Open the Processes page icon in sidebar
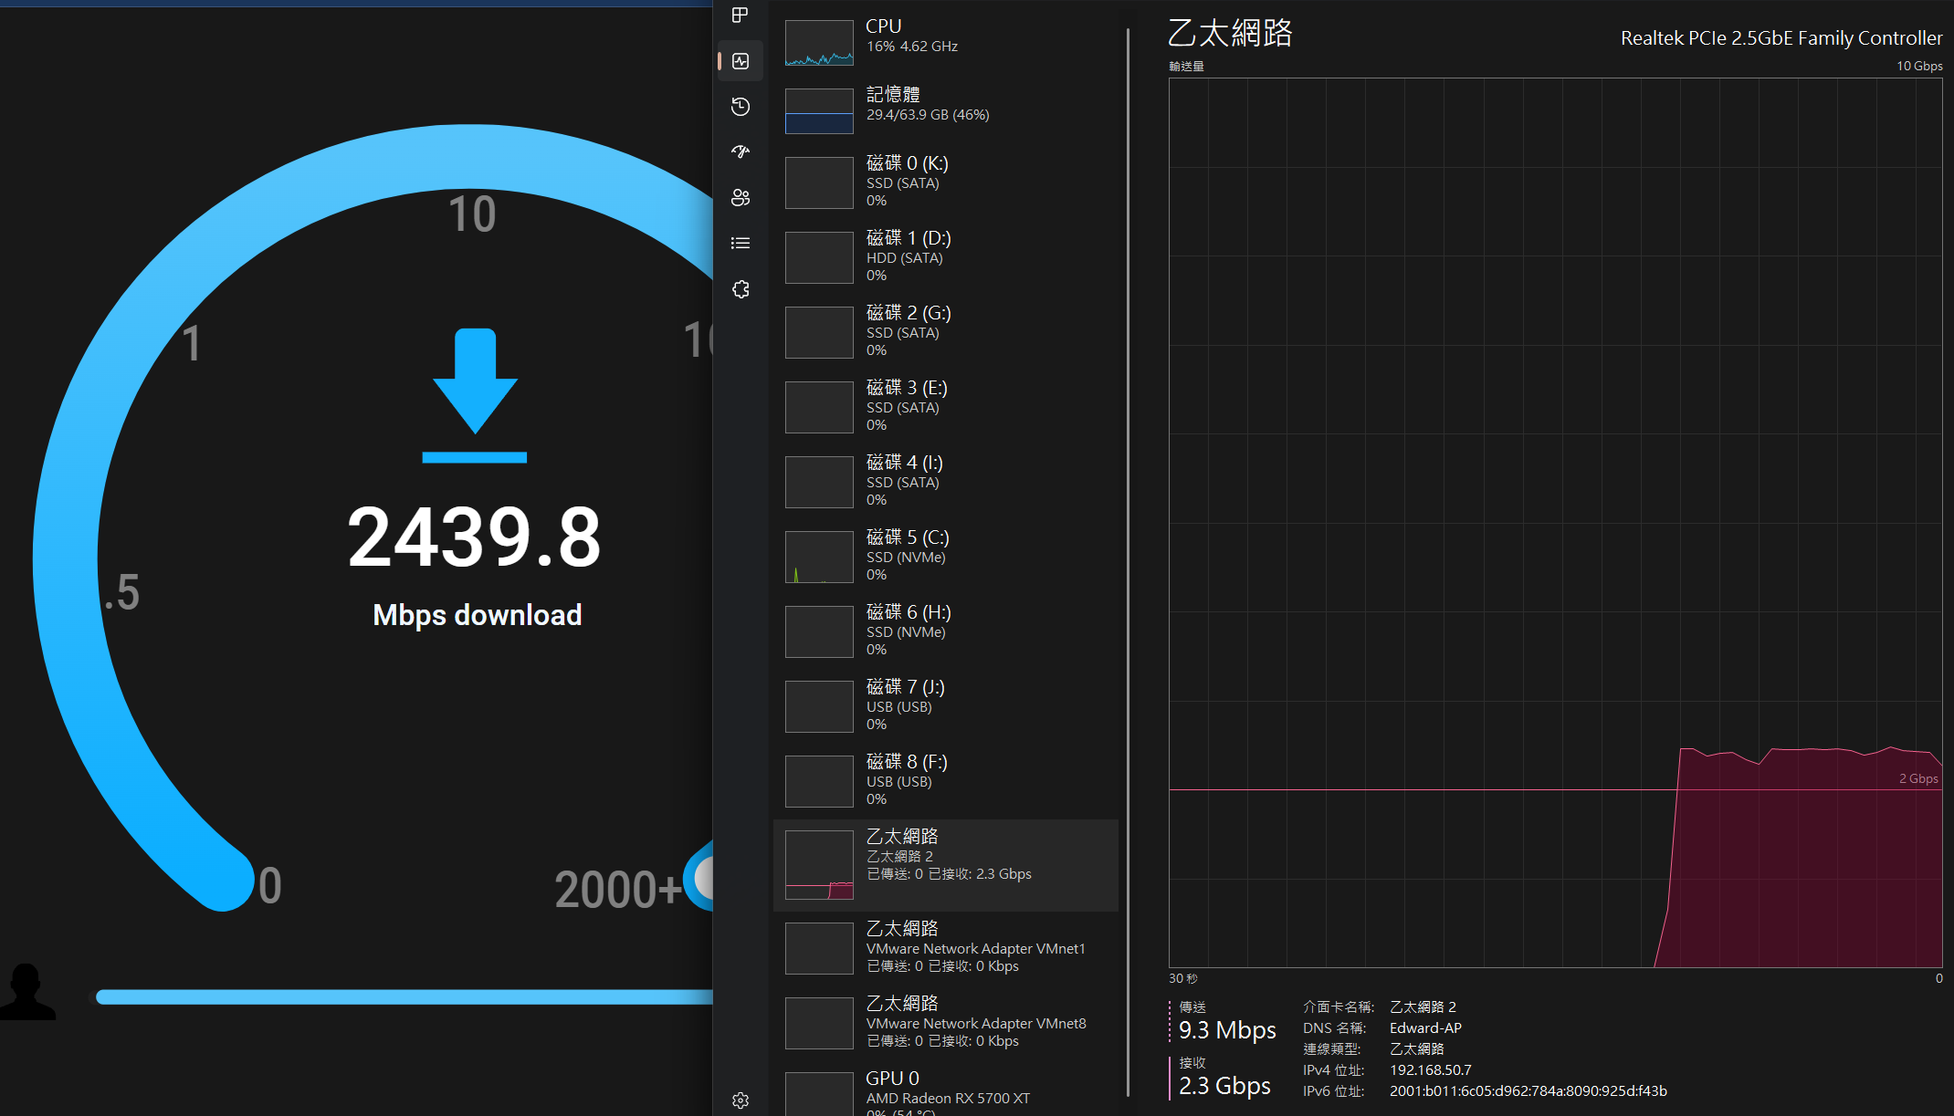1954x1116 pixels. point(741,15)
